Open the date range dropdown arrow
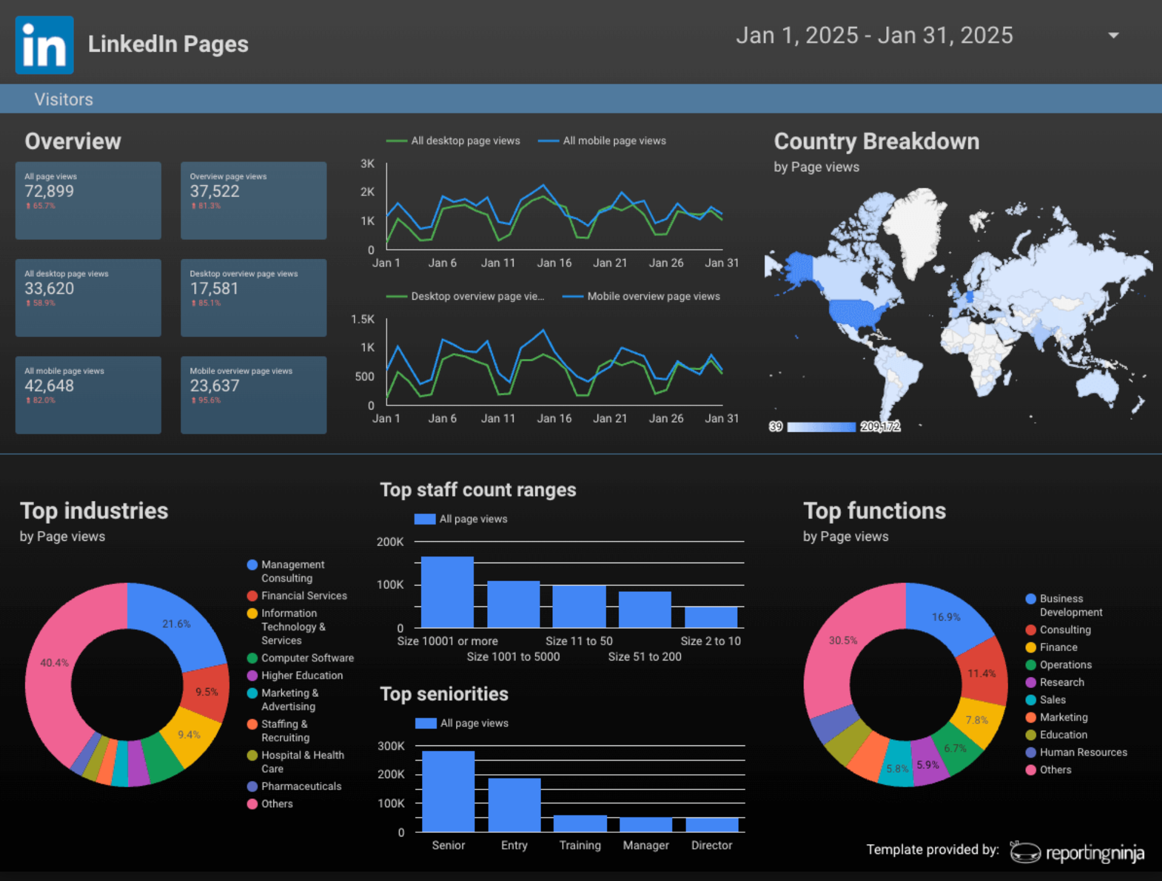The width and height of the screenshot is (1162, 881). pyautogui.click(x=1113, y=36)
